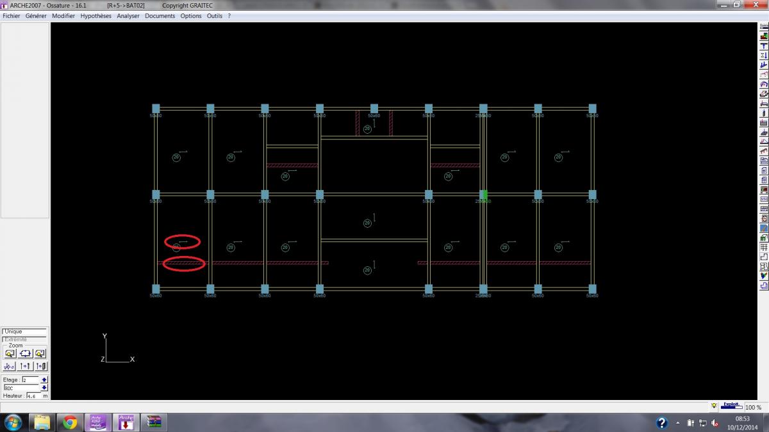Open the Documents menu
Viewport: 769px width, 432px height.
pyautogui.click(x=160, y=16)
